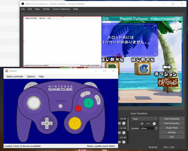Click the OBS logo in its title bar
This screenshot has height=151, width=188.
point(23,4)
